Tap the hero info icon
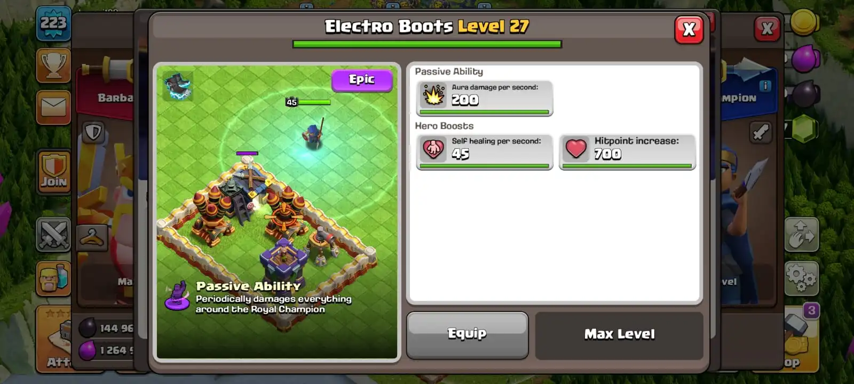The height and width of the screenshot is (384, 854). pos(765,86)
